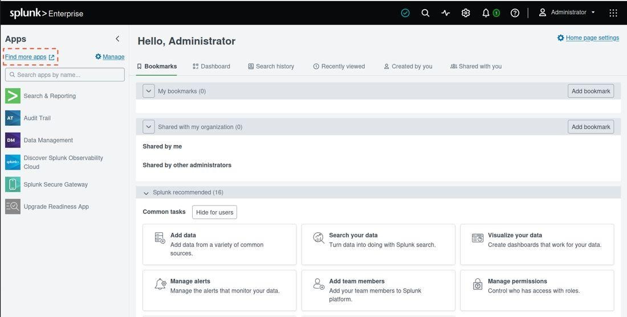Screen dimensions: 627x317
Task: Click the Hello, Administrator heading
Action: 186,41
